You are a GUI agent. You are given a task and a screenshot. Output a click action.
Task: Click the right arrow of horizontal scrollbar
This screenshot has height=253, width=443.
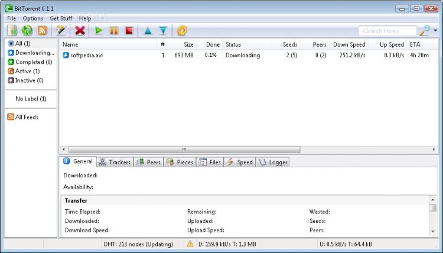point(434,149)
